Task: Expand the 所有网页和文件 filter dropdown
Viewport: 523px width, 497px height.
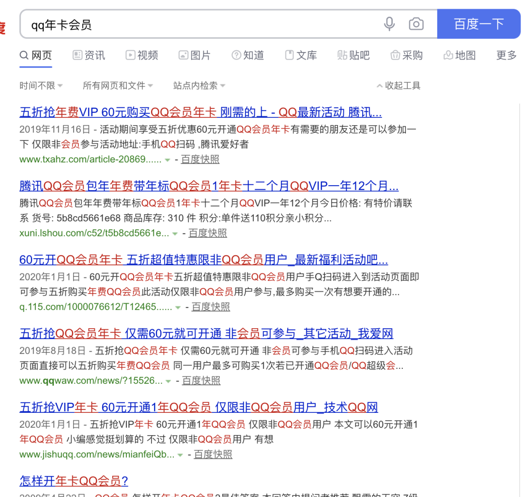Action: pyautogui.click(x=118, y=86)
